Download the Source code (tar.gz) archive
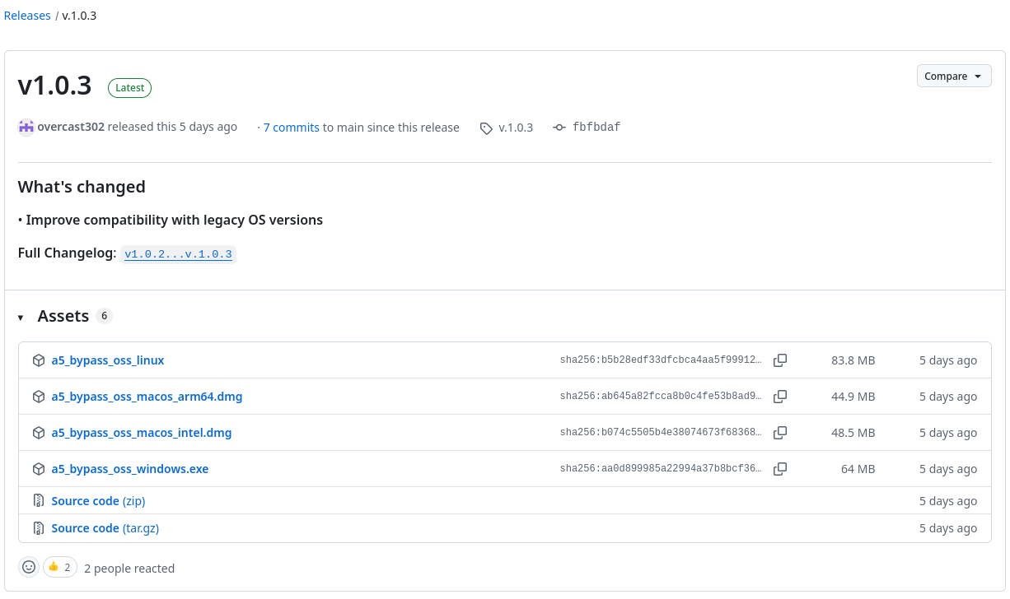1010x599 pixels. [105, 527]
